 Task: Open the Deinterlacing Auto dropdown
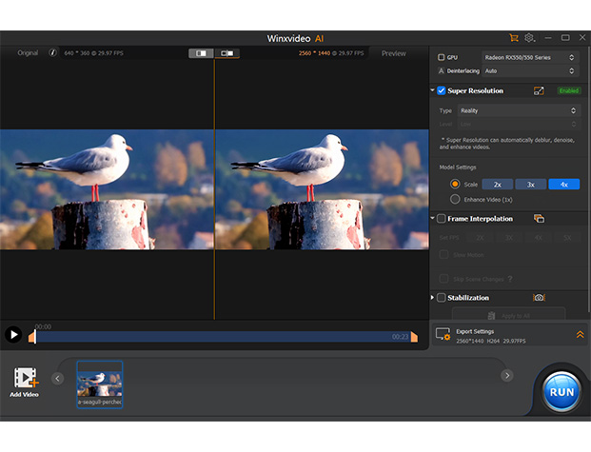pos(529,70)
